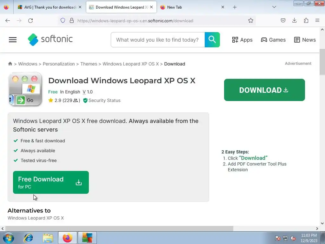325x244 pixels.
Task: Click the browser forward arrow
Action: pos(19,21)
